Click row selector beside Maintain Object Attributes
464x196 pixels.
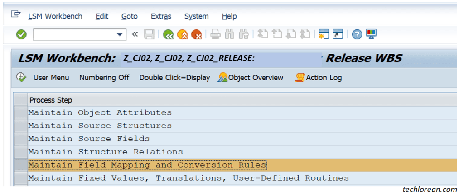tap(21, 113)
